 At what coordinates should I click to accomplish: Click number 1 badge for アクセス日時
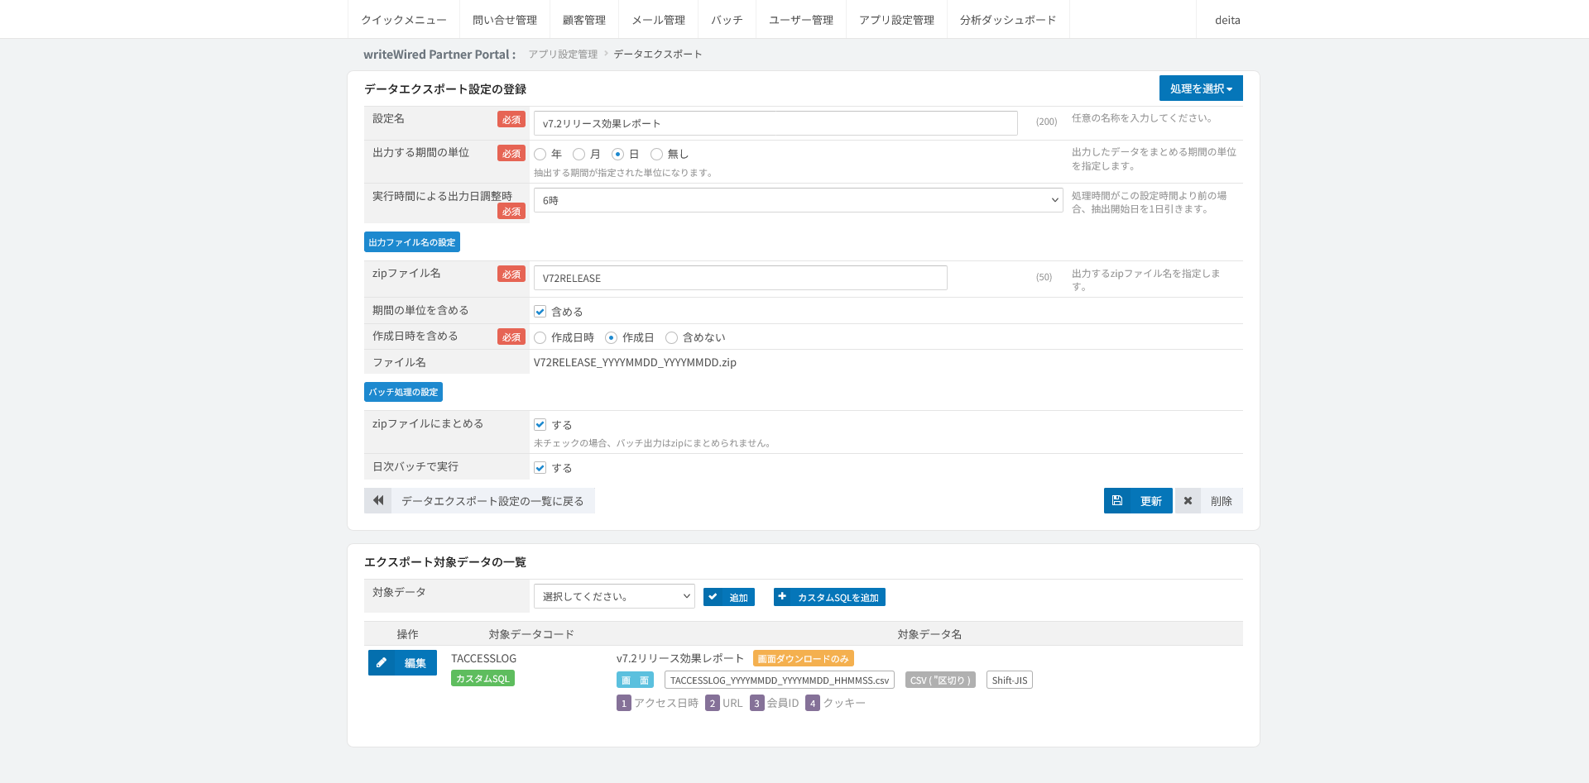(x=624, y=703)
